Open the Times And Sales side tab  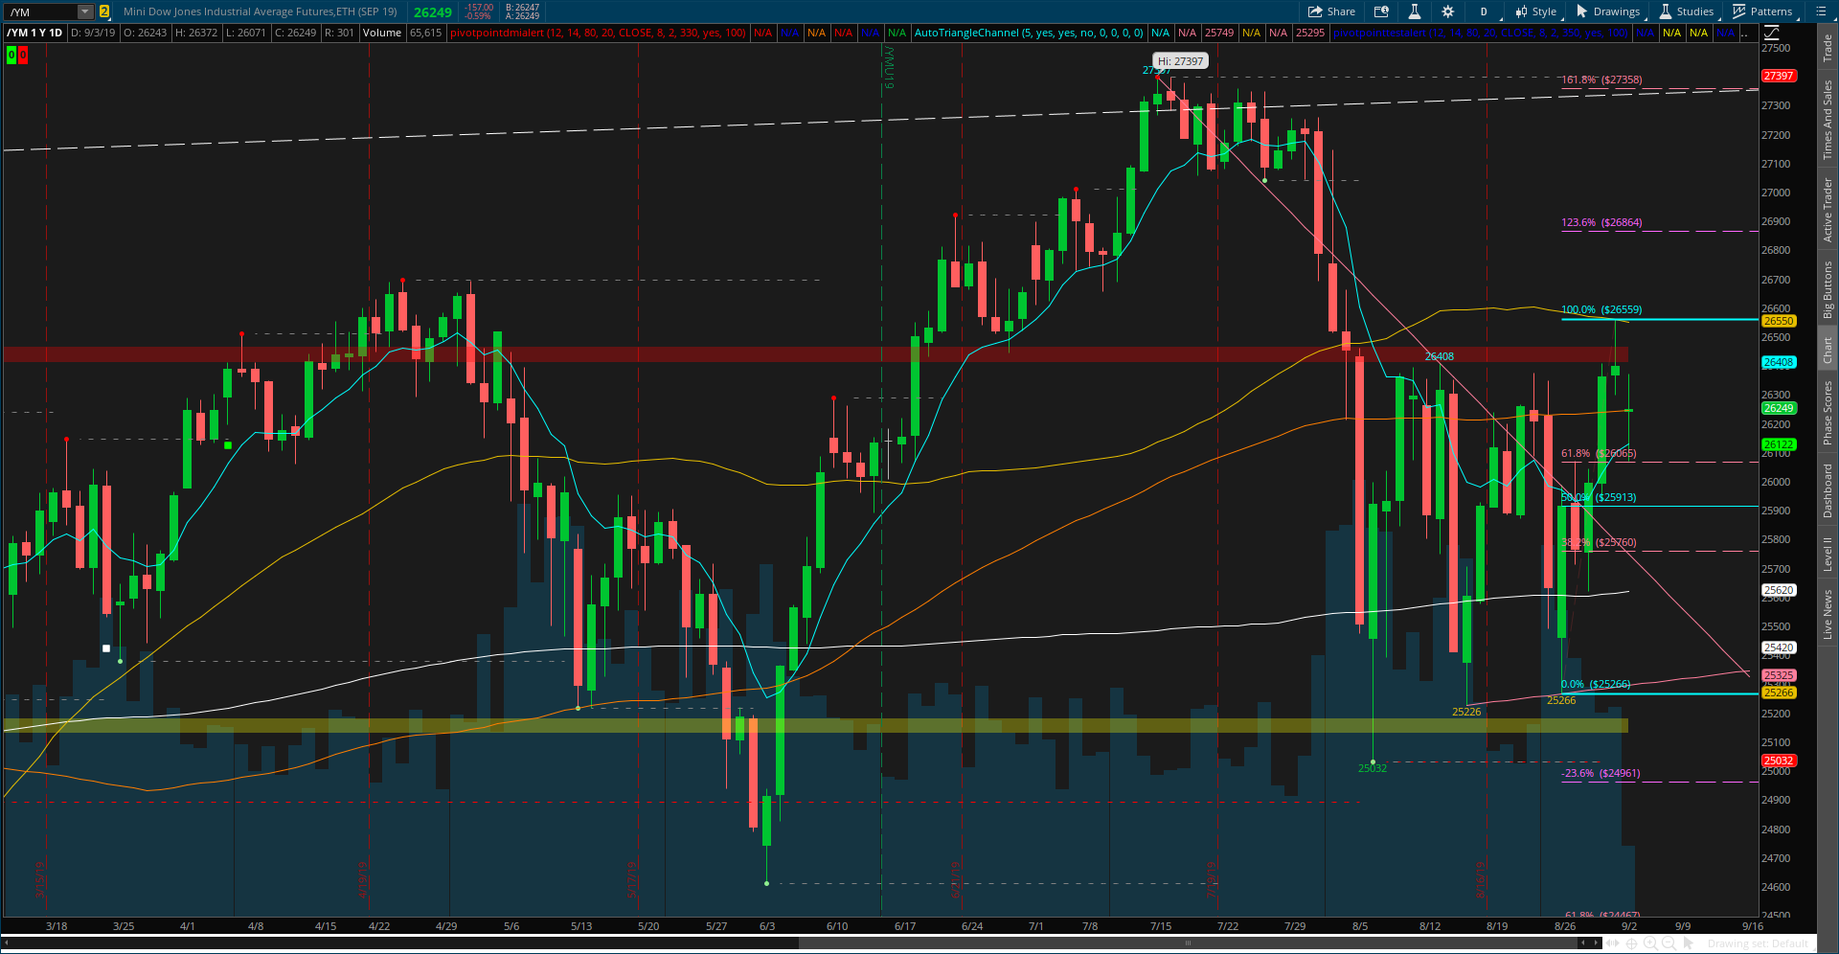1828,120
